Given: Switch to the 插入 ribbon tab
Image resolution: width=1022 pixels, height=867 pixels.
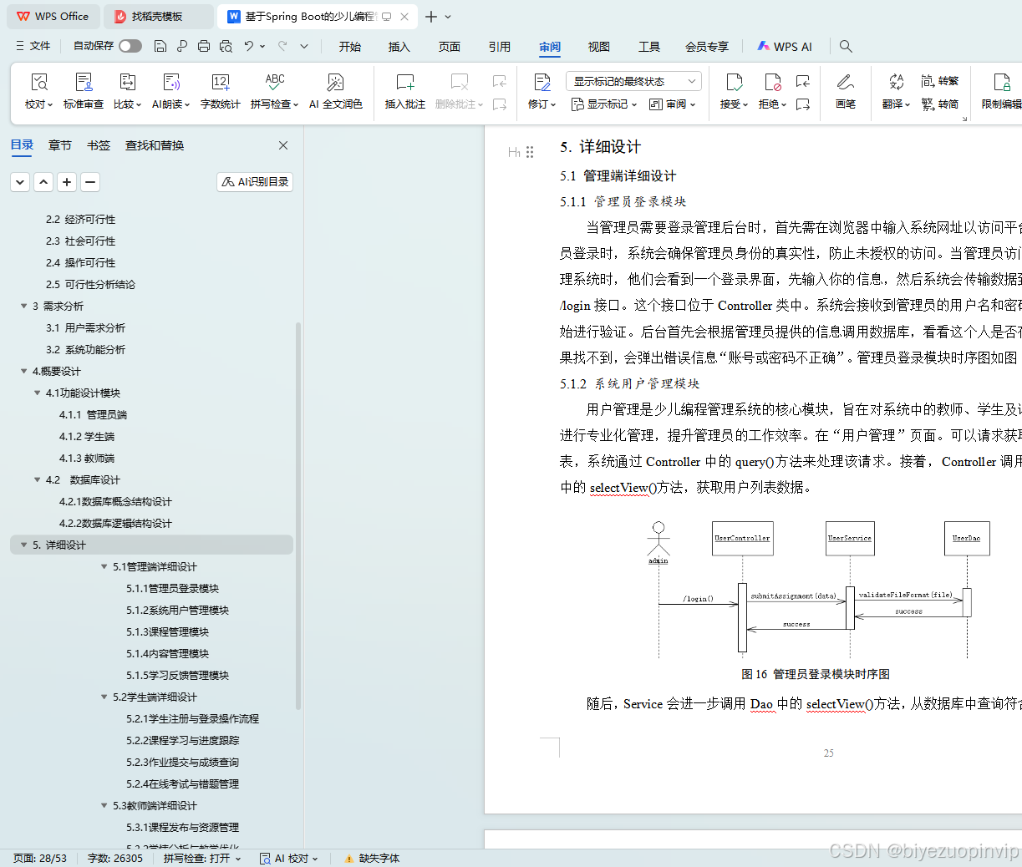Looking at the screenshot, I should [399, 47].
